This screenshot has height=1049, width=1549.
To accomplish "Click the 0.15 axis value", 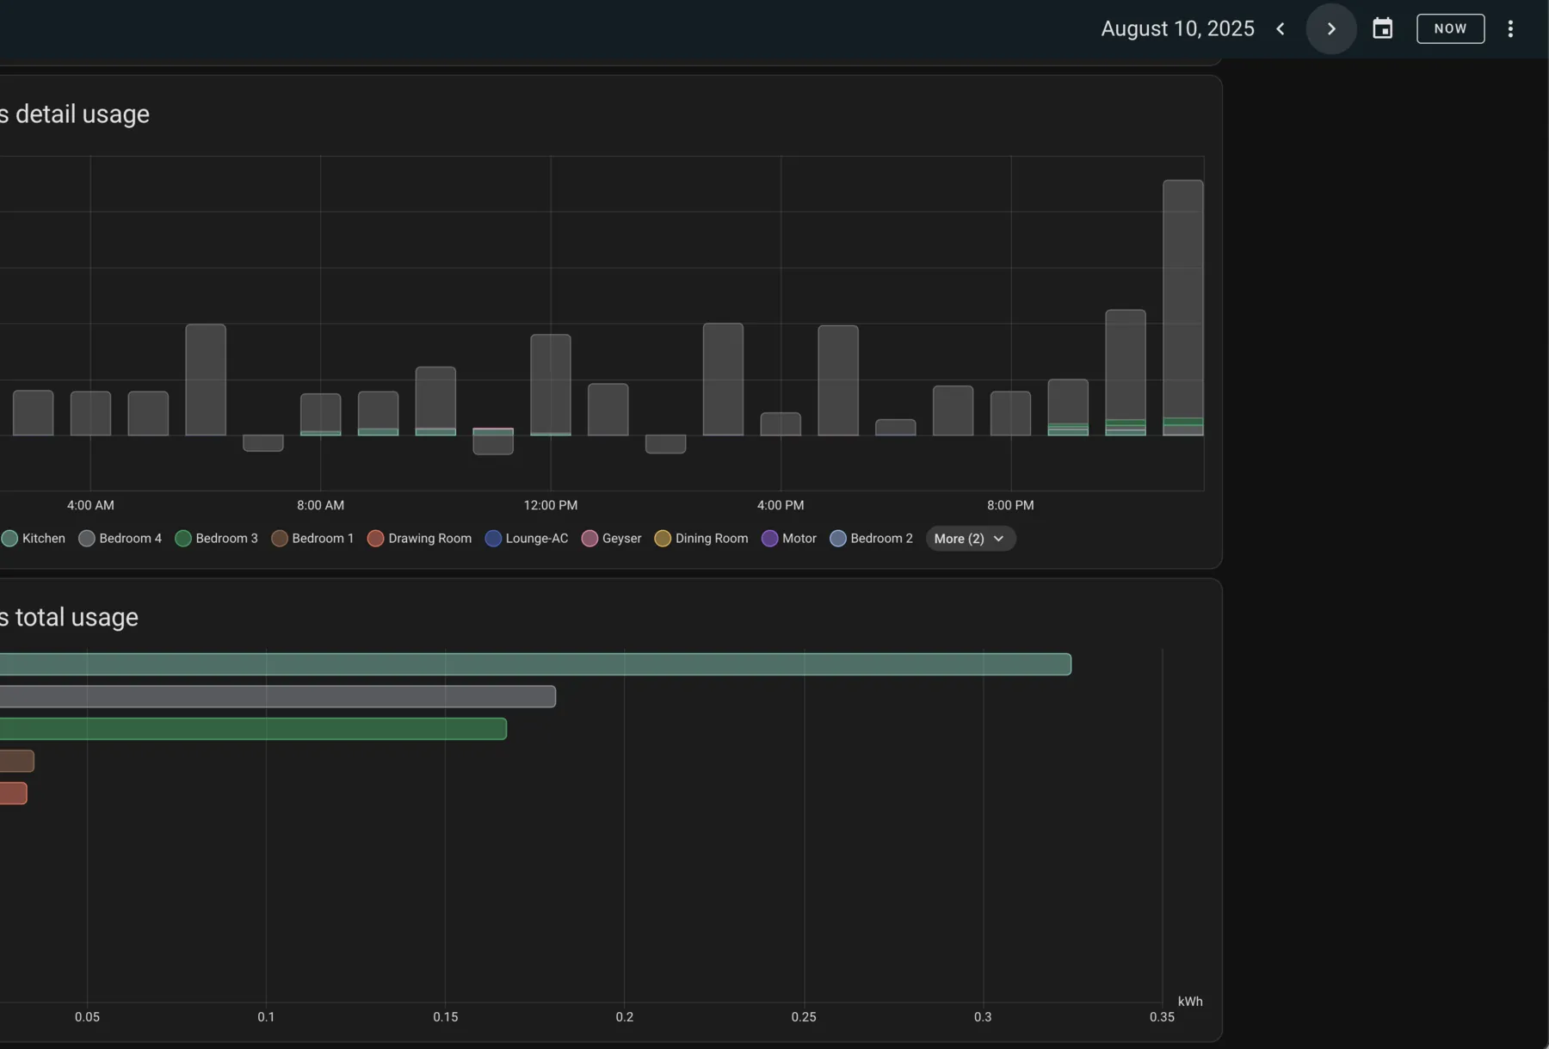I will (x=446, y=1017).
